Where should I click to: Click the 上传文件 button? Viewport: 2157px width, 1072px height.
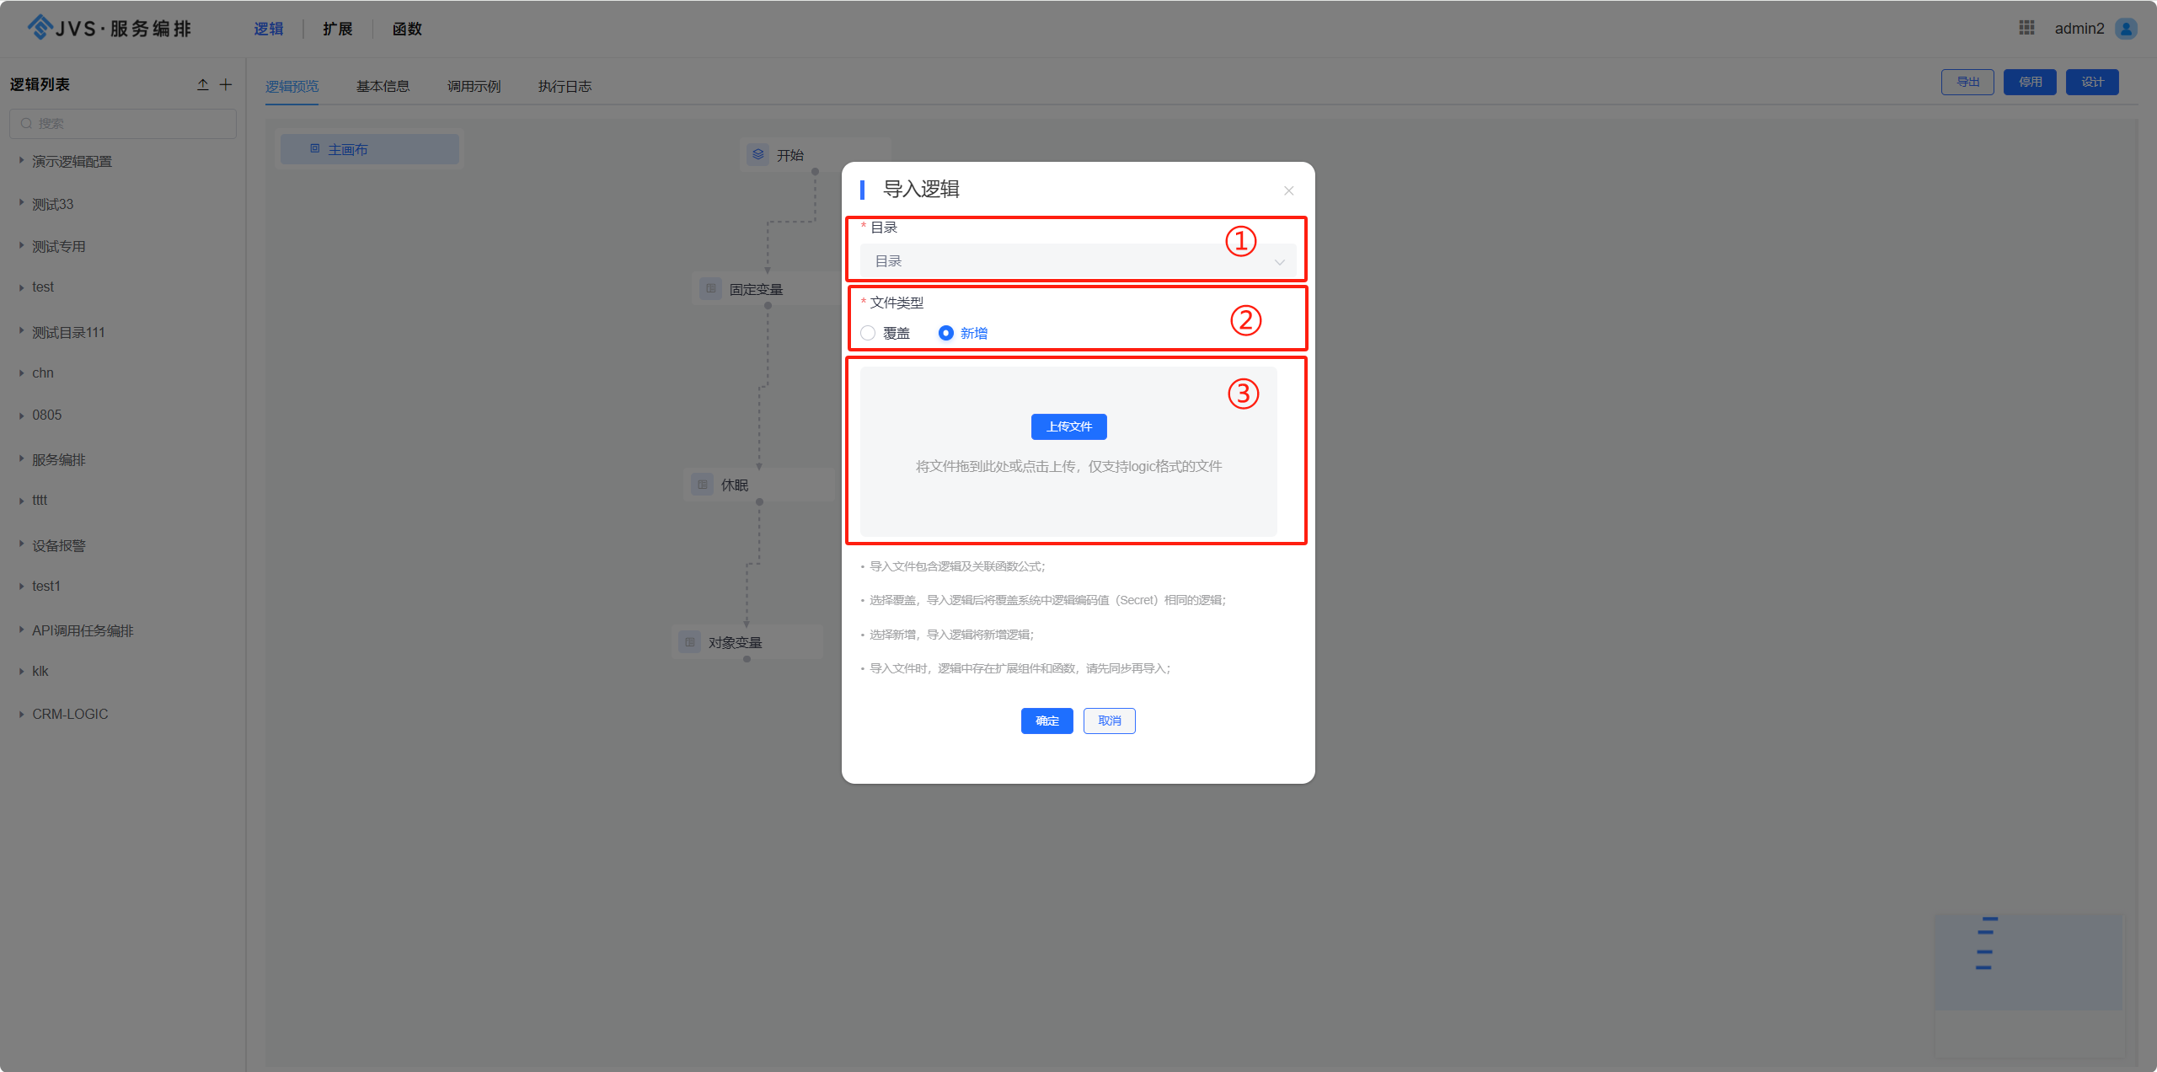pos(1068,426)
